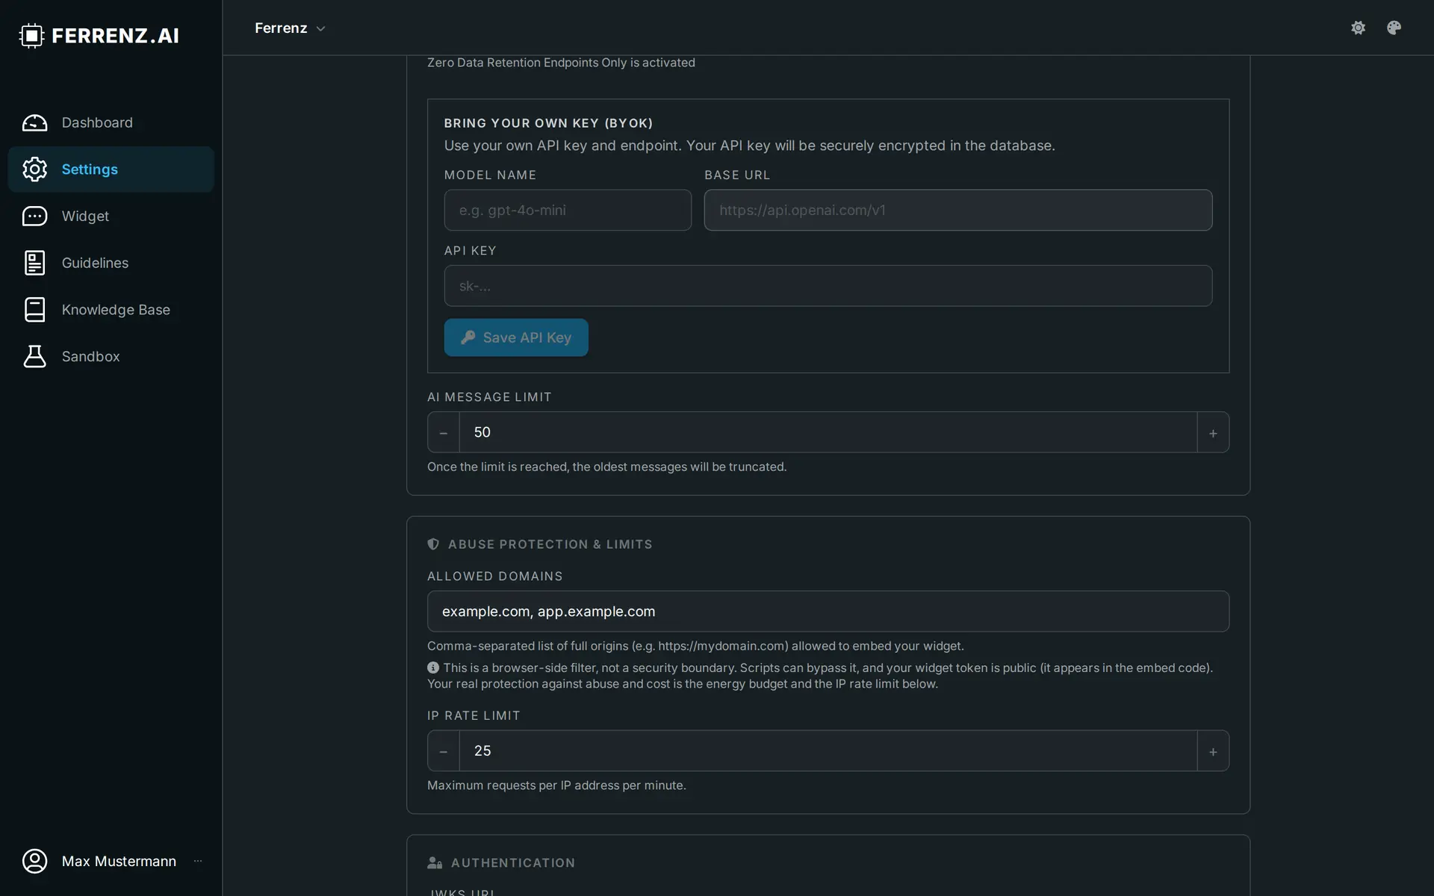
Task: Click the 'Maximum requests per IP address per minute' text
Action: (x=556, y=785)
